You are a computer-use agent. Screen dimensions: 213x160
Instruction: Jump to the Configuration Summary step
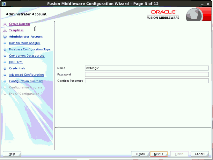[x=26, y=81]
